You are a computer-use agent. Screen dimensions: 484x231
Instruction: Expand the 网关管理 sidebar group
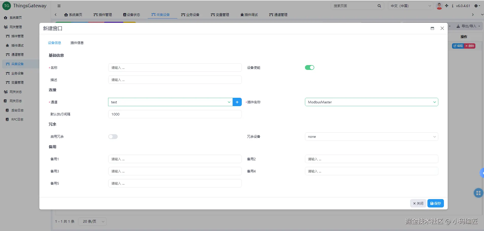click(x=16, y=27)
